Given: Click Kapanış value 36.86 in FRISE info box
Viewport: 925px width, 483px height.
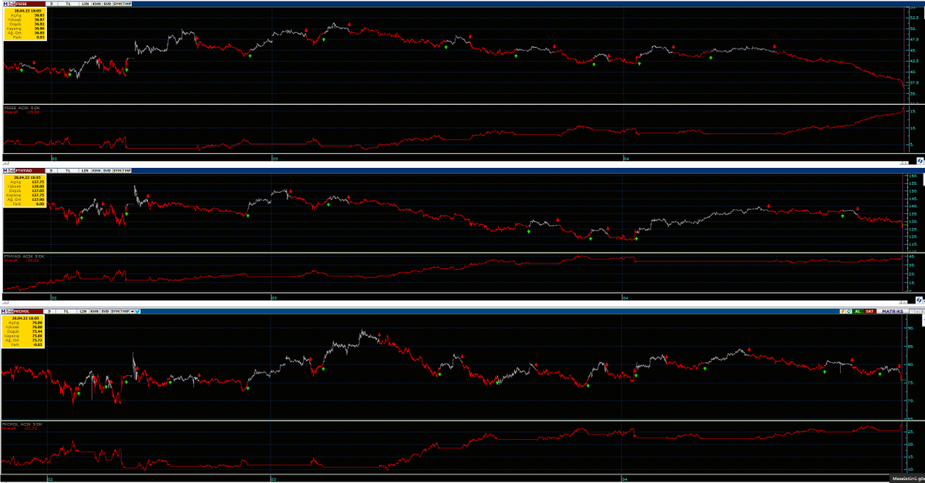Looking at the screenshot, I should point(39,29).
